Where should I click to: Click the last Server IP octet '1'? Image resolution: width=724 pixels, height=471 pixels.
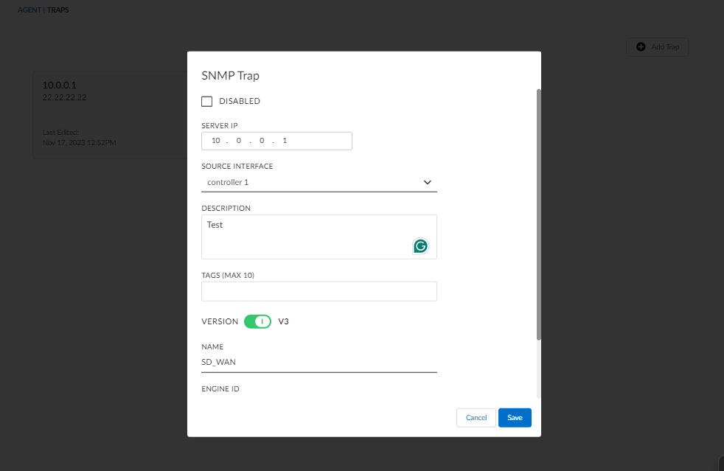point(285,141)
